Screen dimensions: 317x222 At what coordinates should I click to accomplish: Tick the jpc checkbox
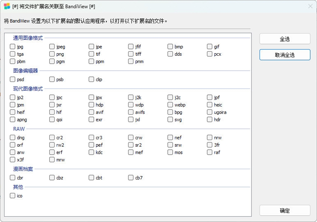coord(52,98)
